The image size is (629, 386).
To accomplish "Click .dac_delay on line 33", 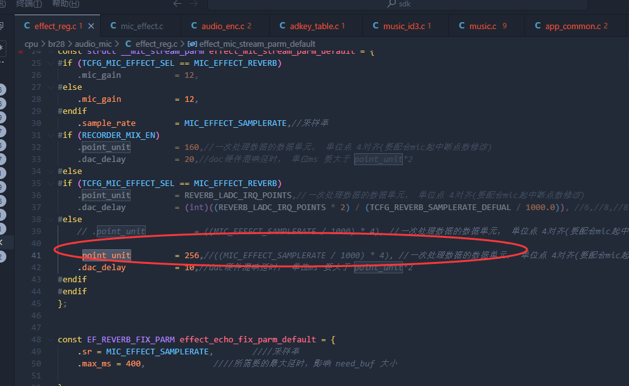I will point(101,159).
